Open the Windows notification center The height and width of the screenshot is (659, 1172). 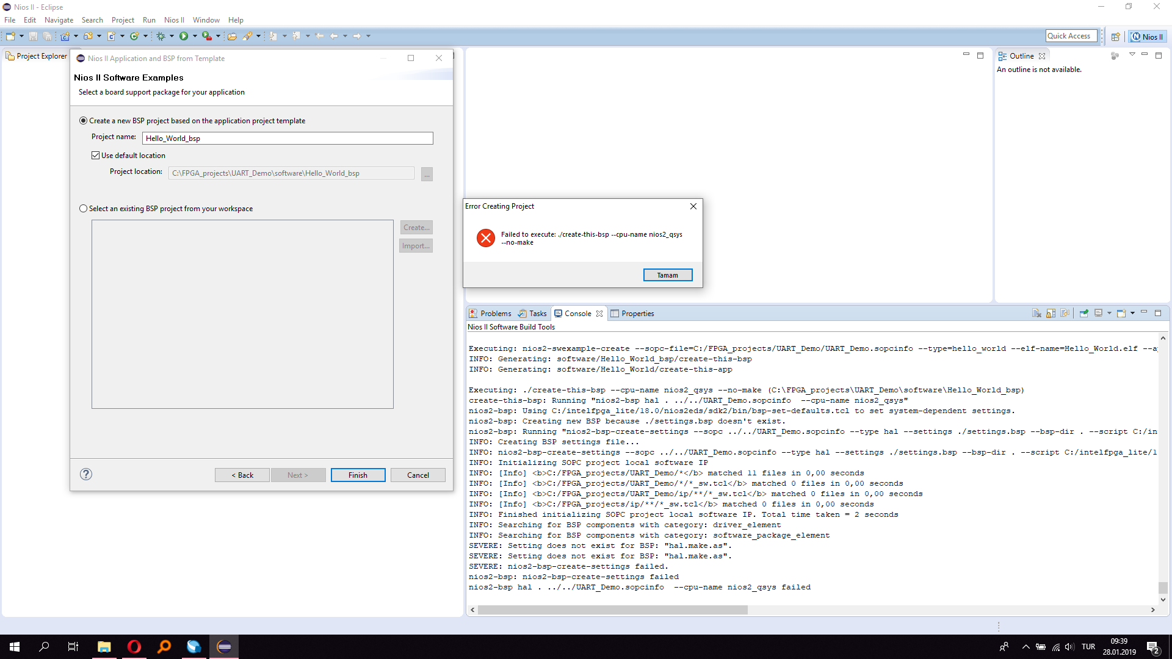1153,647
